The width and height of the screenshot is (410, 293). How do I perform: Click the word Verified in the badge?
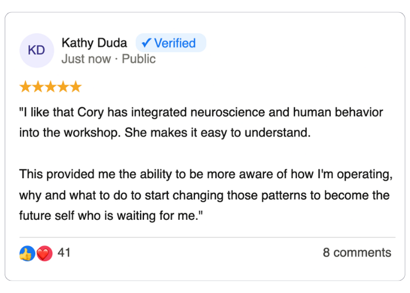click(175, 43)
